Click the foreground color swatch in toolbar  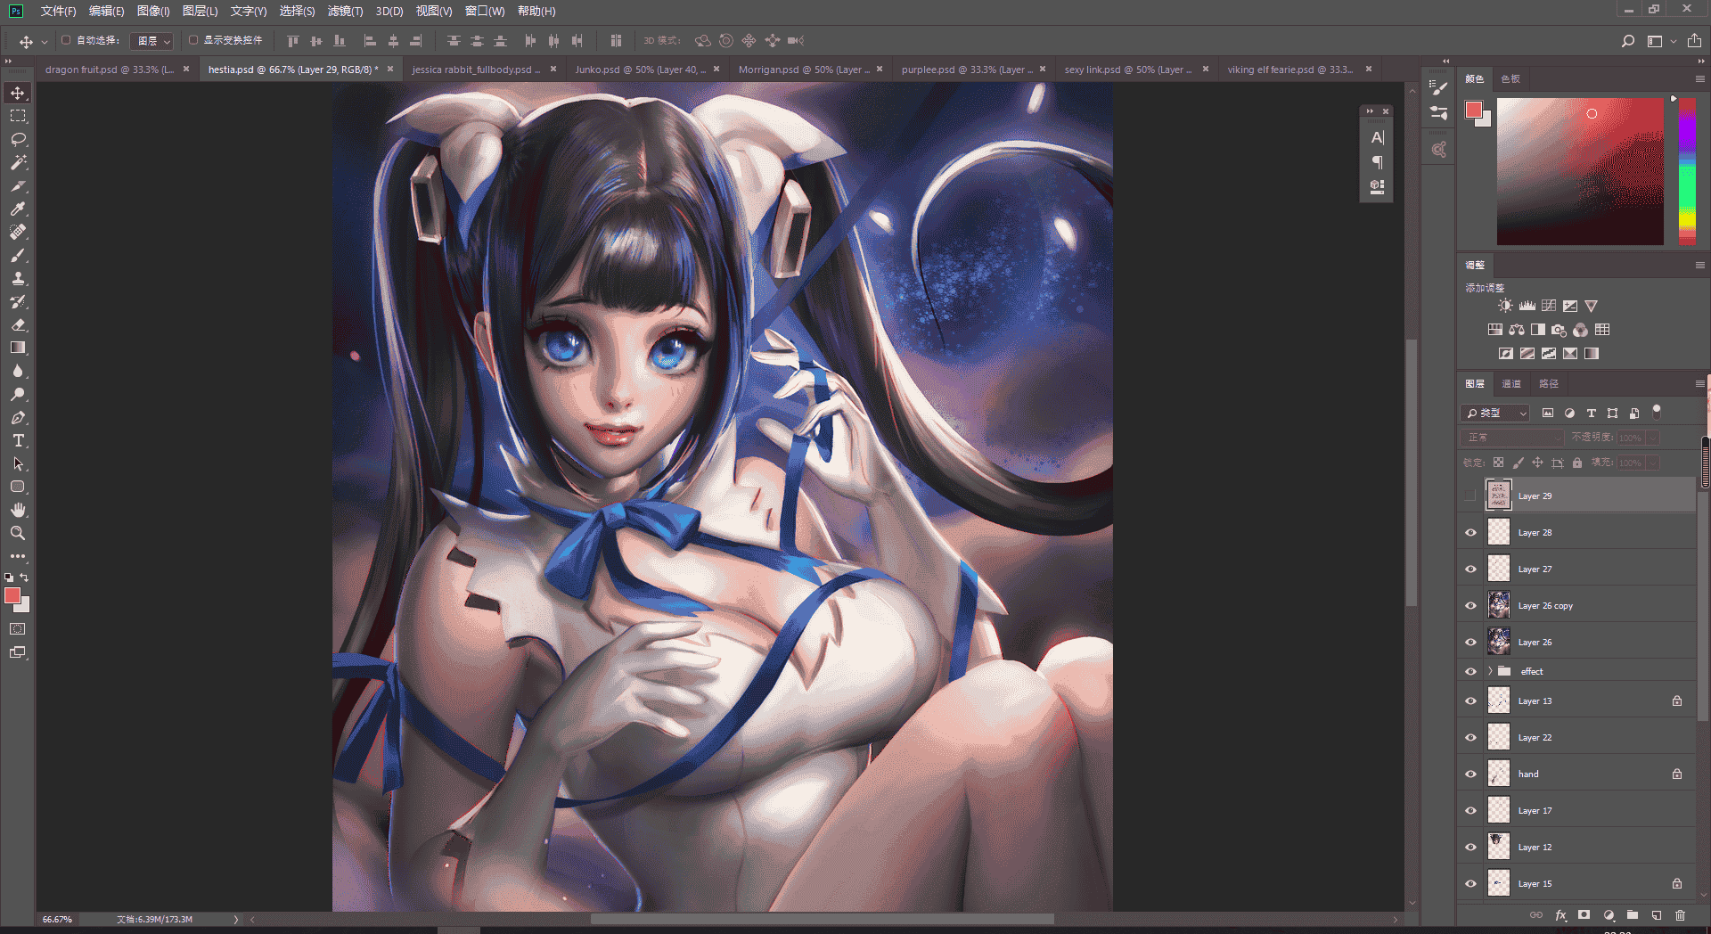click(x=12, y=595)
